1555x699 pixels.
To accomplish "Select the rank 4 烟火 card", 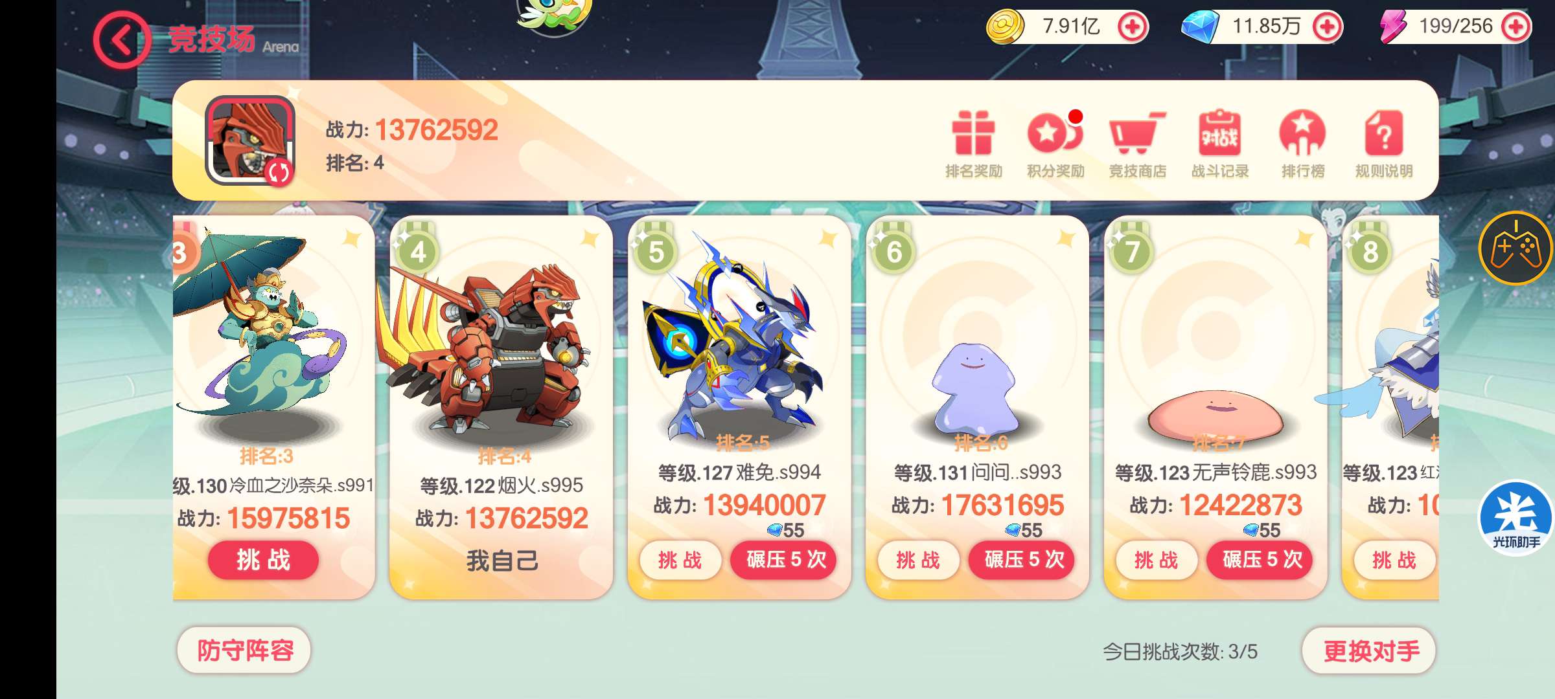I will point(501,408).
